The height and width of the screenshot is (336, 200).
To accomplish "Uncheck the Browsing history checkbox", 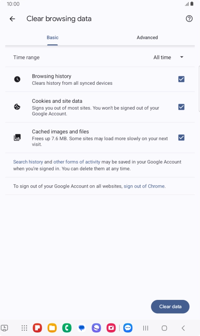I will [182, 79].
